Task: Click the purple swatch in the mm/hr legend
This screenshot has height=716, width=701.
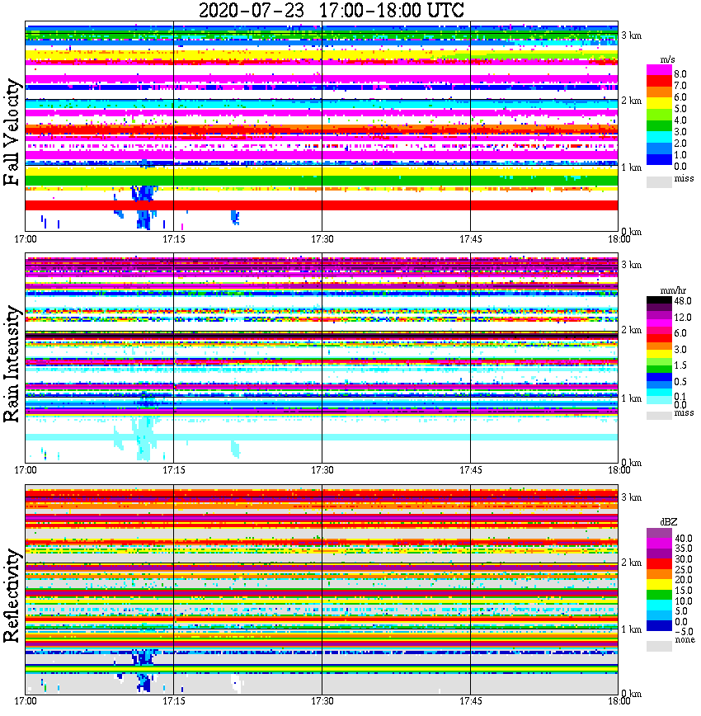Action: tap(659, 315)
